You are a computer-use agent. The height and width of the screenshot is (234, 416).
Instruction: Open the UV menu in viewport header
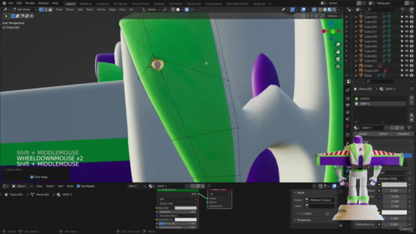[131, 10]
